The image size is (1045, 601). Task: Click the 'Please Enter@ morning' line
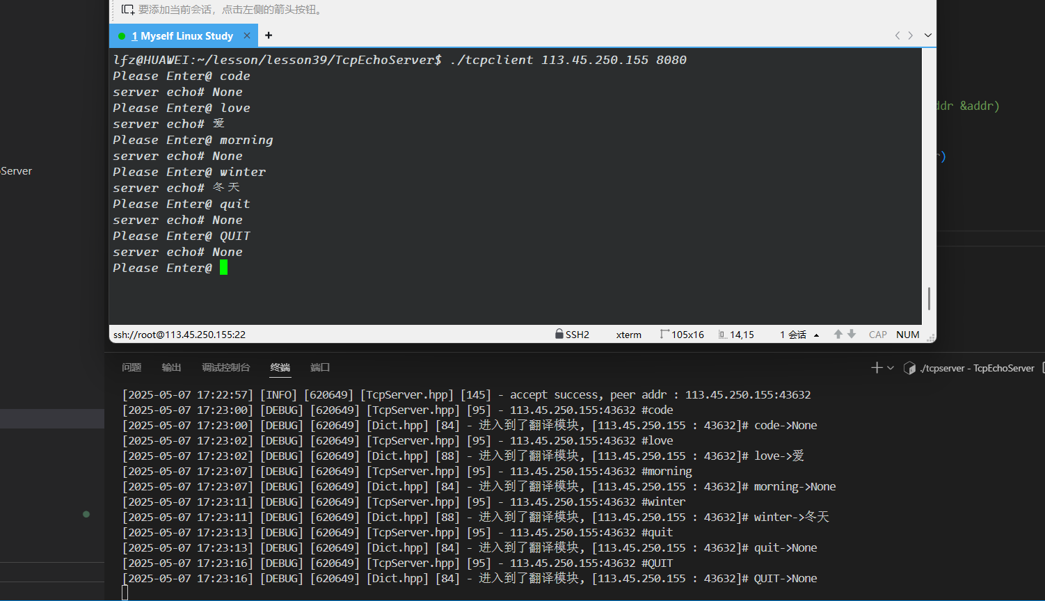coord(193,140)
